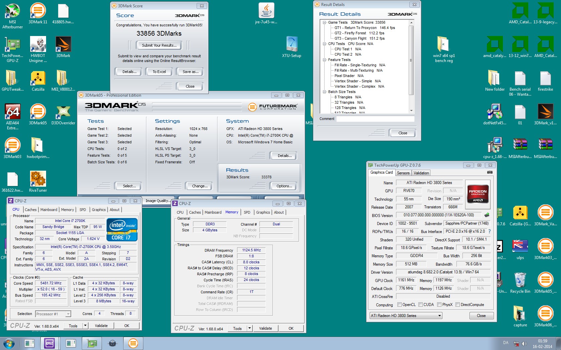Image resolution: width=561 pixels, height=350 pixels.
Task: Click the GPU-Z screenshot camera icon
Action: tap(490, 172)
